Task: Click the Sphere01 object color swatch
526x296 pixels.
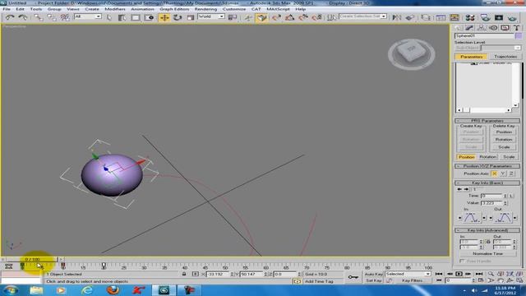Action: [519, 35]
